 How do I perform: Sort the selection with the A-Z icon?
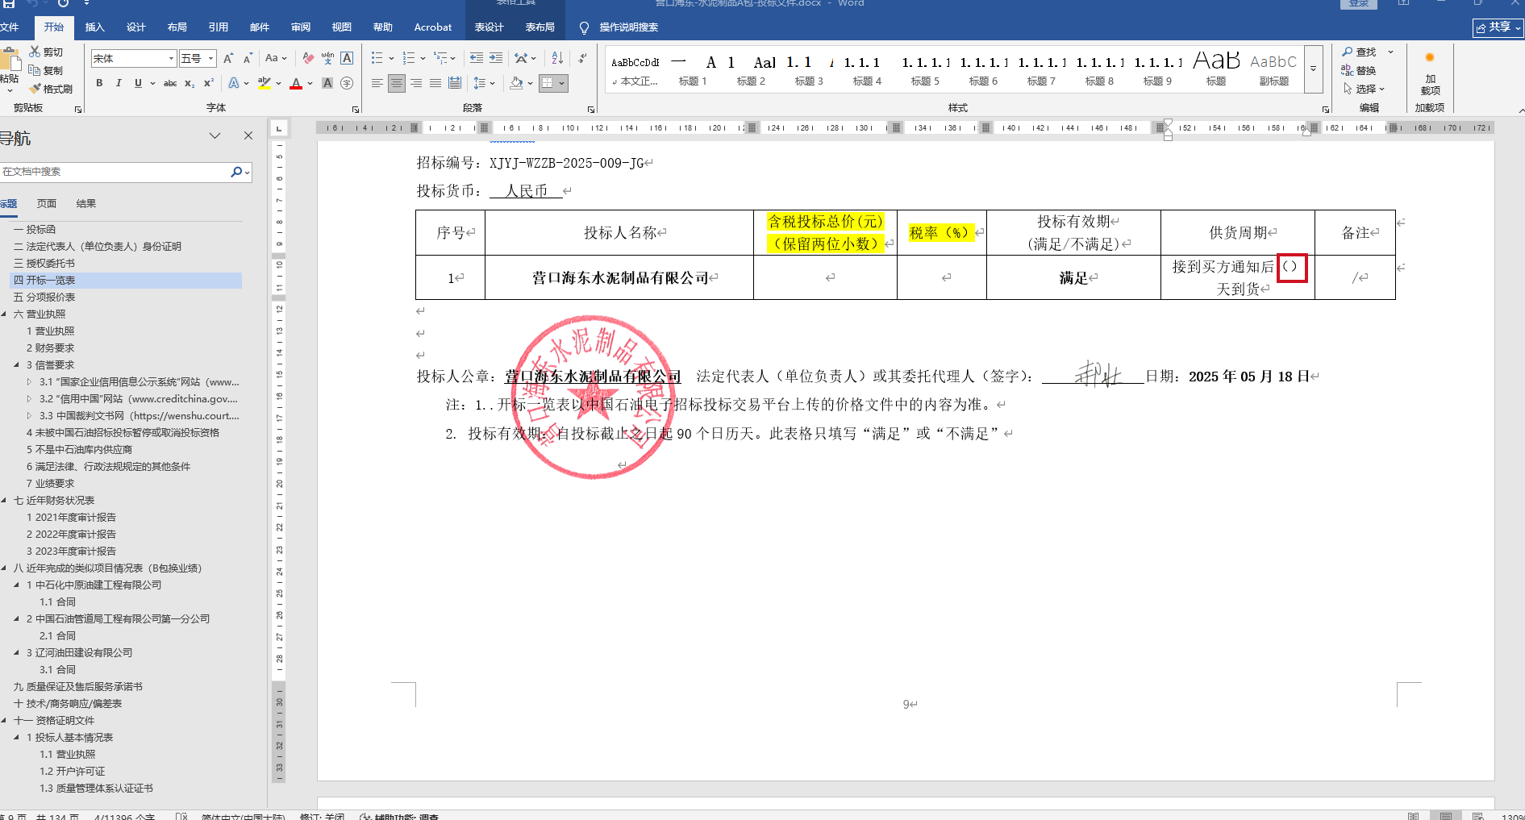557,58
